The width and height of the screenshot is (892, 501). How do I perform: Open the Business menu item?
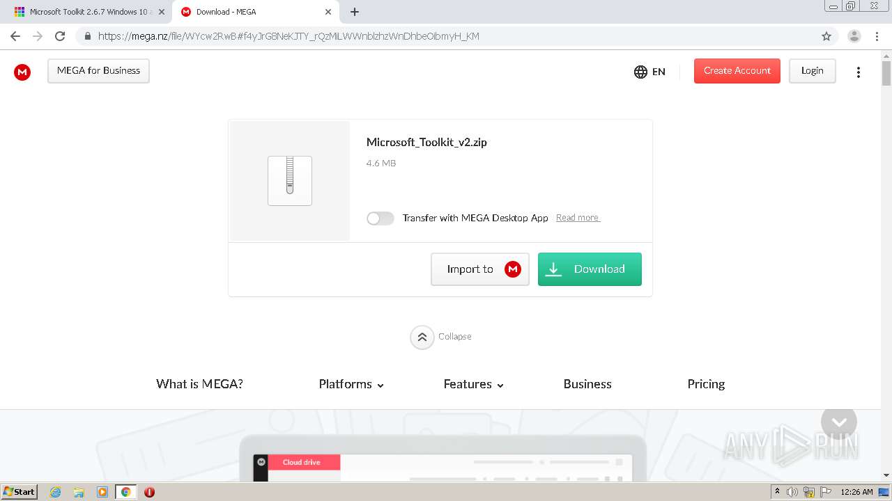587,384
